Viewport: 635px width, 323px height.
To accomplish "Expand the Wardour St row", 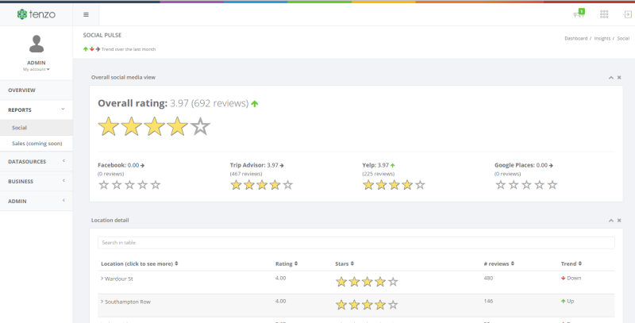I will tap(117, 279).
